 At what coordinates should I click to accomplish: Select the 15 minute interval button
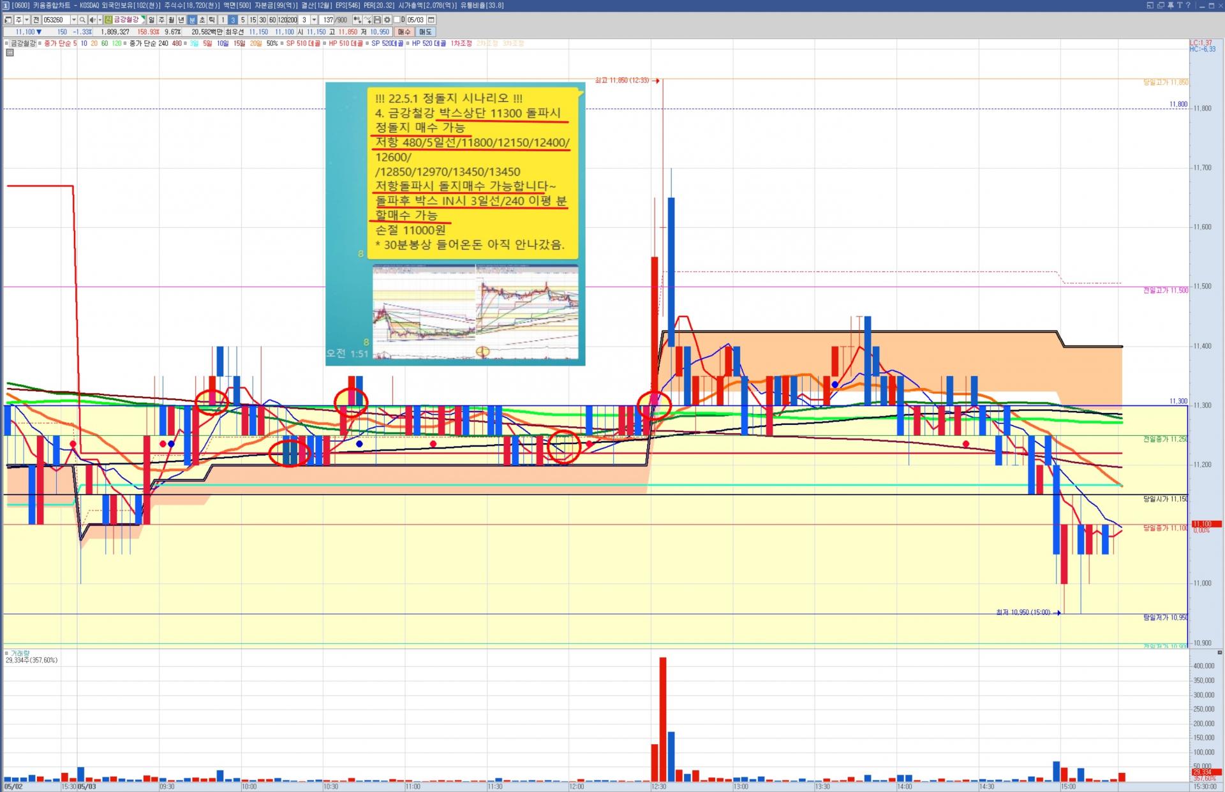pos(253,20)
